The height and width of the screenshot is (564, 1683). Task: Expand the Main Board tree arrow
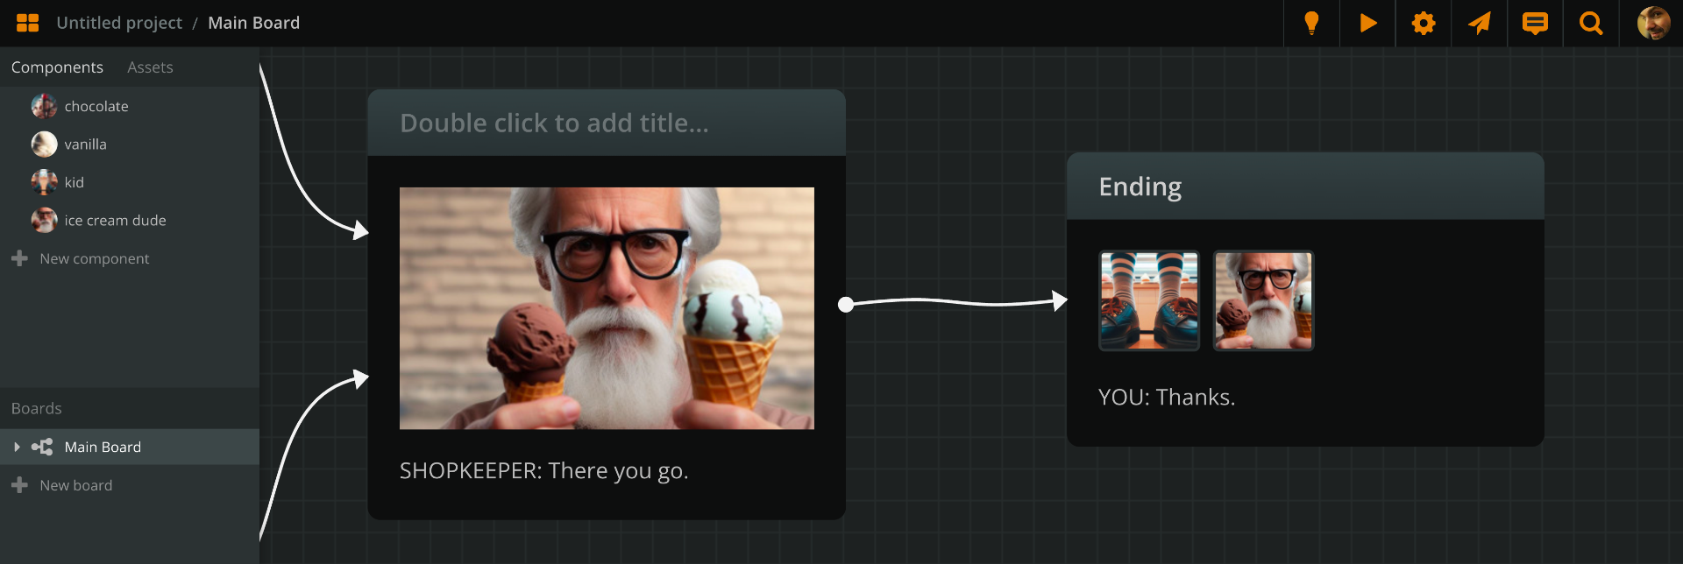click(x=17, y=447)
